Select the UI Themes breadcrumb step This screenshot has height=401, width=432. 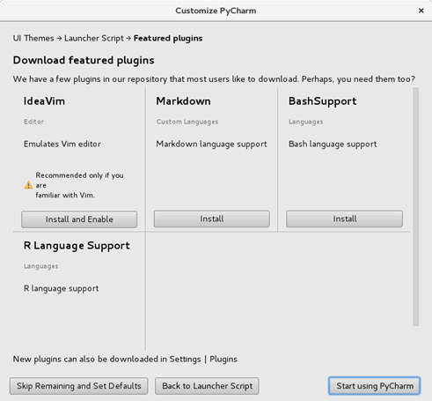(33, 38)
